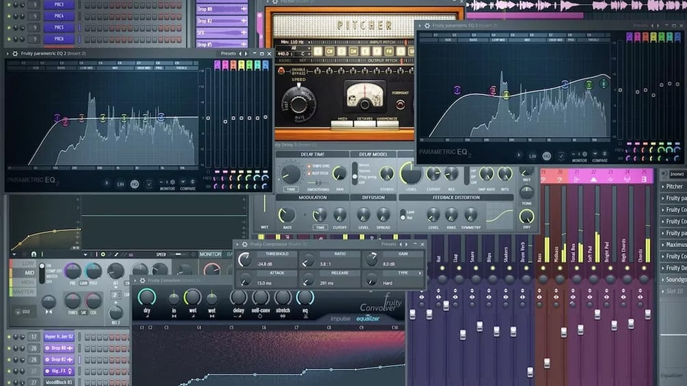
Task: Open Compressor TYPE selector arrow
Action: pos(420,273)
